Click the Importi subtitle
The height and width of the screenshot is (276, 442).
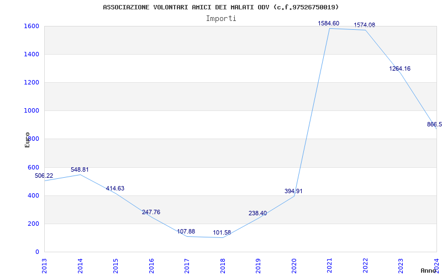(221, 19)
